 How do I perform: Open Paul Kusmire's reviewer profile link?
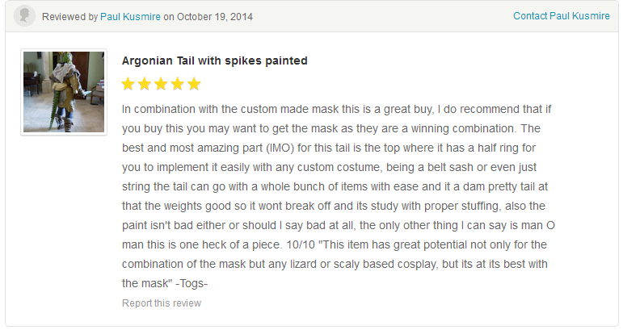pyautogui.click(x=130, y=17)
